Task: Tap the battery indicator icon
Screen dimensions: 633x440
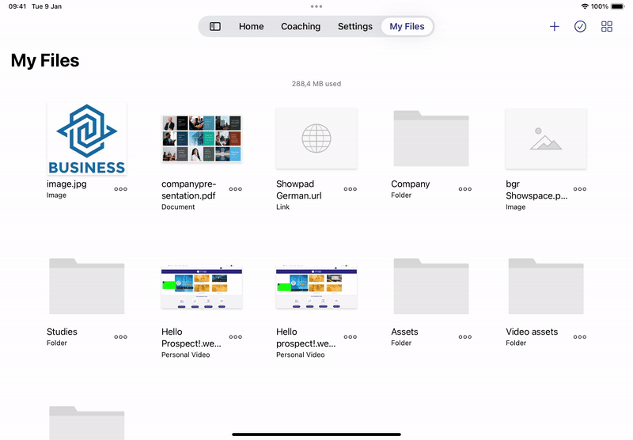Action: tap(618, 6)
